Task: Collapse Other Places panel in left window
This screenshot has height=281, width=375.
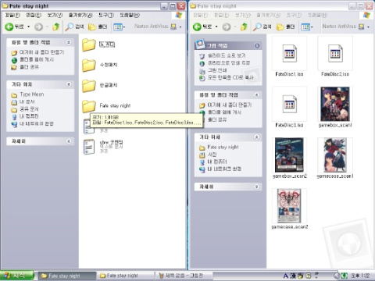Action: [x=69, y=84]
